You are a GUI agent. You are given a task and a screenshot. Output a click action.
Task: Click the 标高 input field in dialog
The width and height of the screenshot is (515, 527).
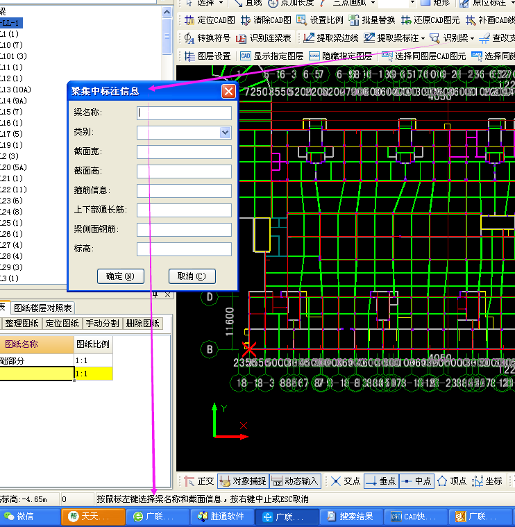[184, 249]
